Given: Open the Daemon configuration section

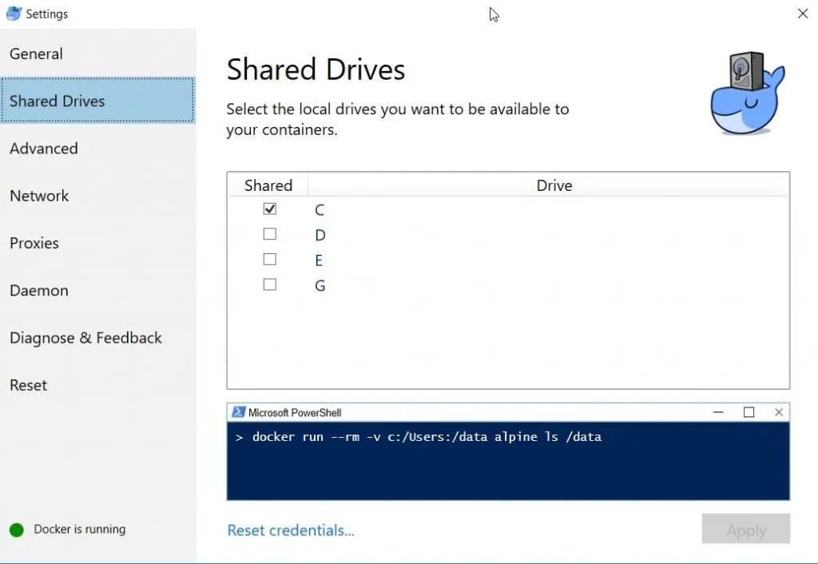Looking at the screenshot, I should 38,290.
